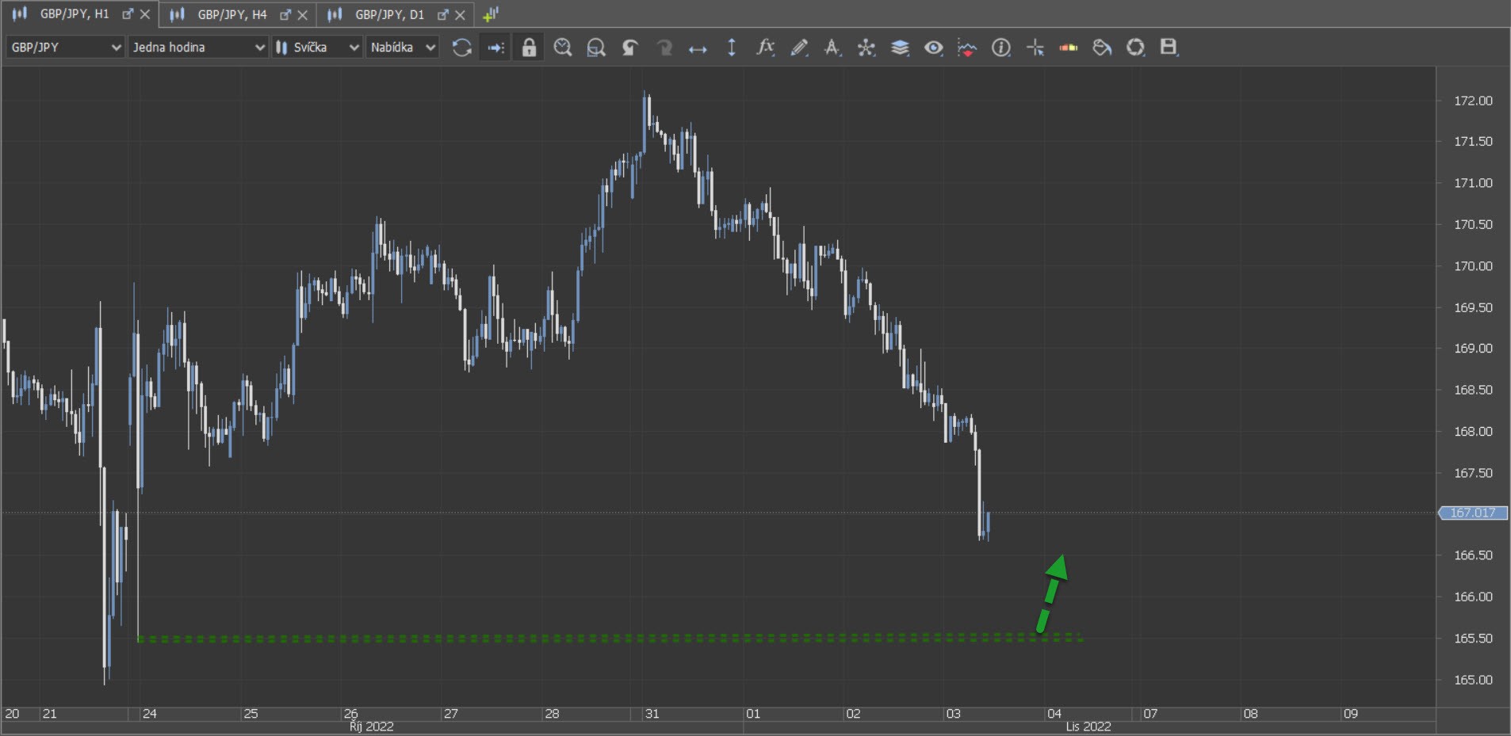
Task: Click the 170.00 price axis label
Action: click(1473, 266)
